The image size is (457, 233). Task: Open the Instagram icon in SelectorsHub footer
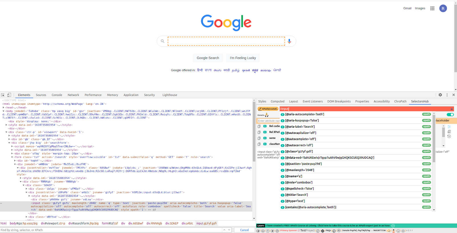(x=277, y=231)
